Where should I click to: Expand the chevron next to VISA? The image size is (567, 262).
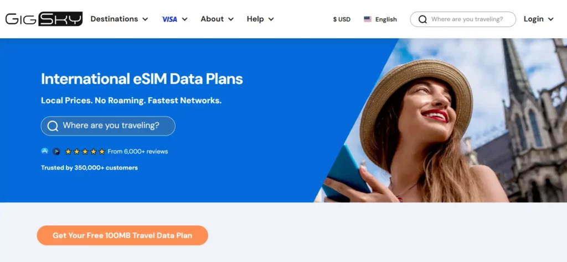pos(184,19)
